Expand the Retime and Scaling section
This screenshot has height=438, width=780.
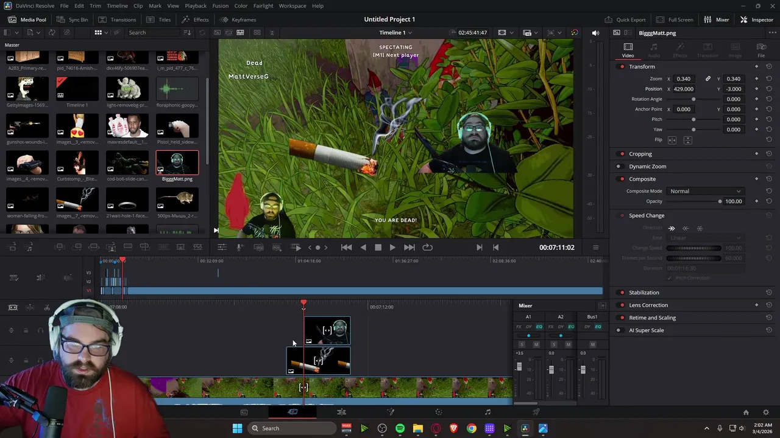pos(653,318)
